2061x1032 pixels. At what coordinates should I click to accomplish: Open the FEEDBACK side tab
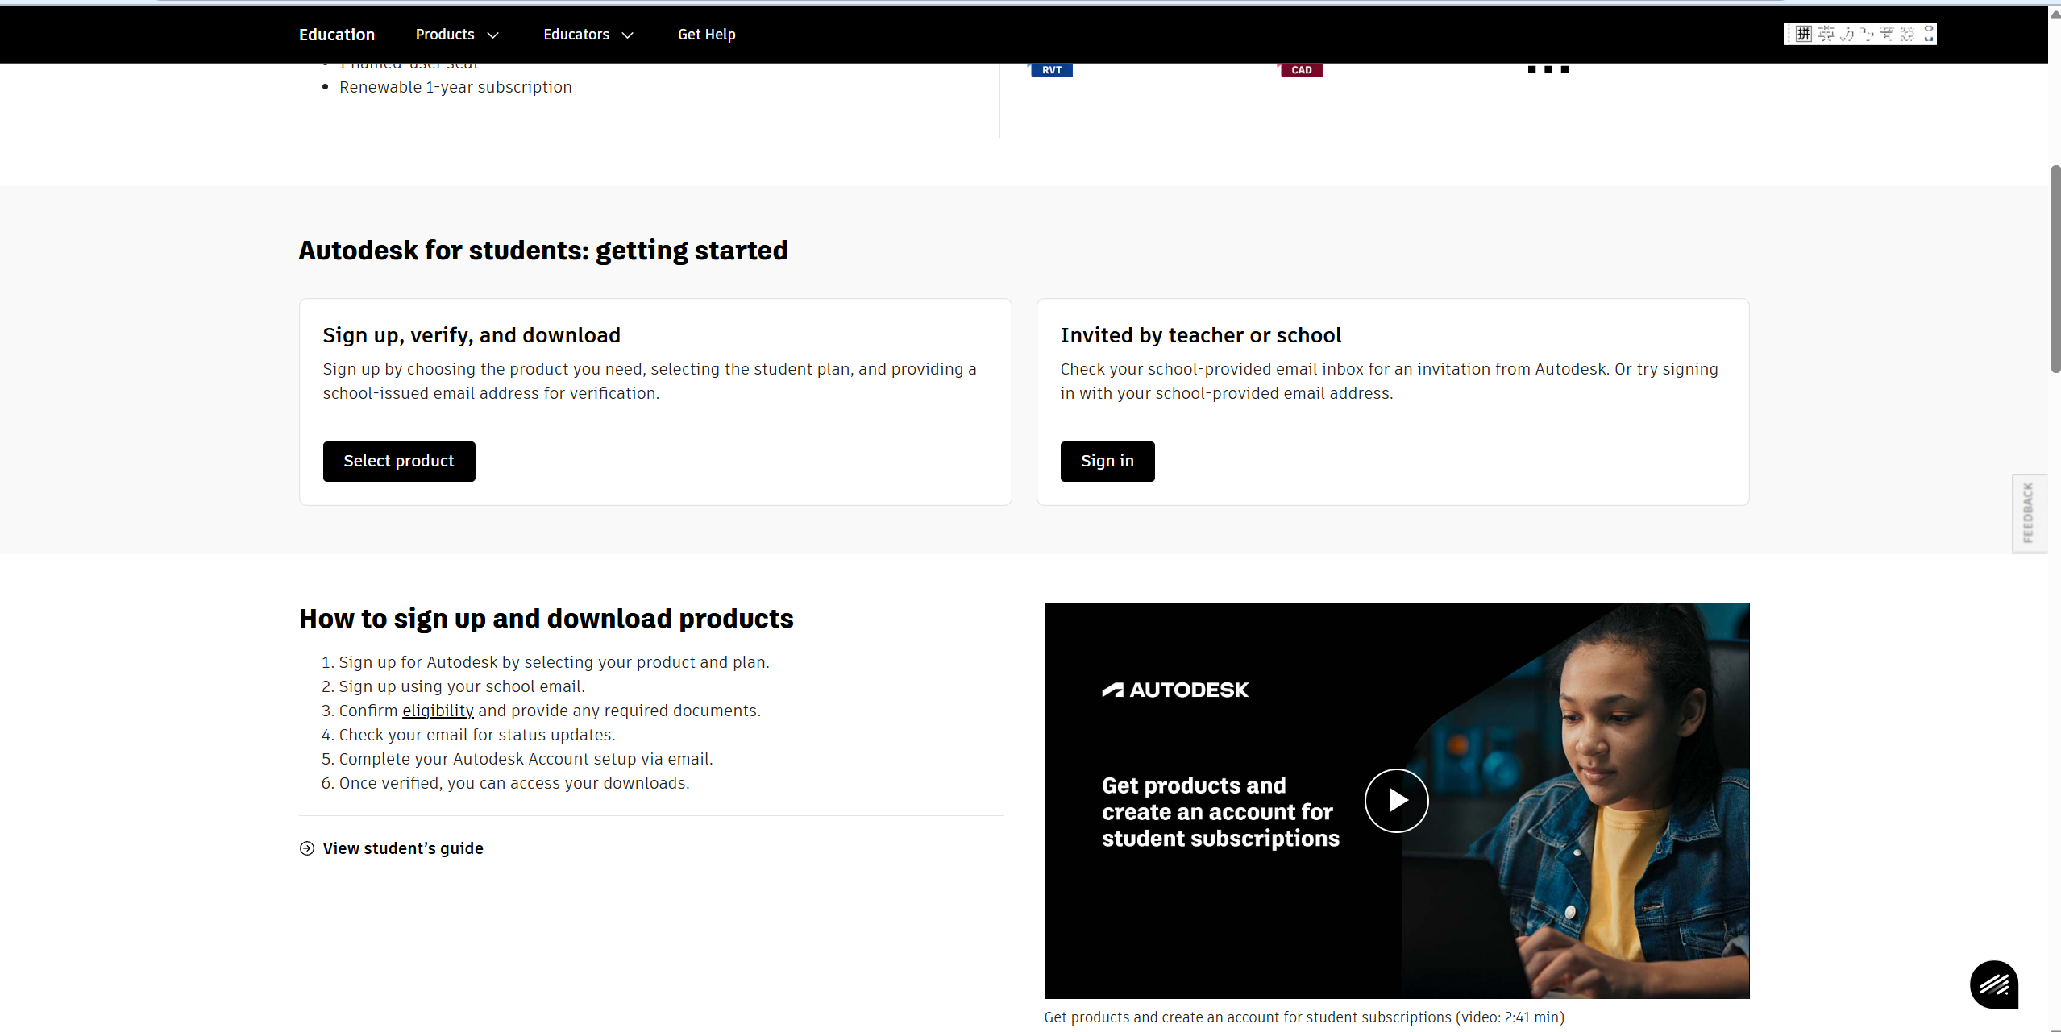click(2029, 513)
